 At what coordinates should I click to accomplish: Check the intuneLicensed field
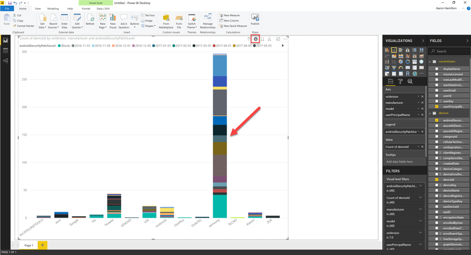[x=437, y=74]
